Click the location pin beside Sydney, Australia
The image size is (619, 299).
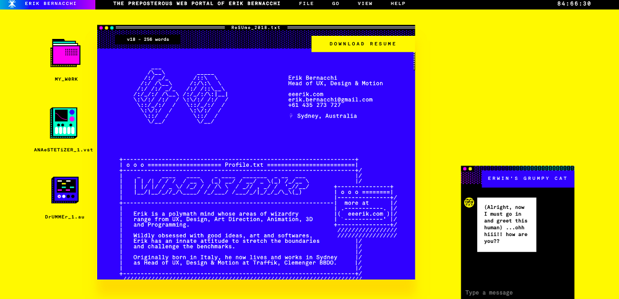click(x=291, y=116)
